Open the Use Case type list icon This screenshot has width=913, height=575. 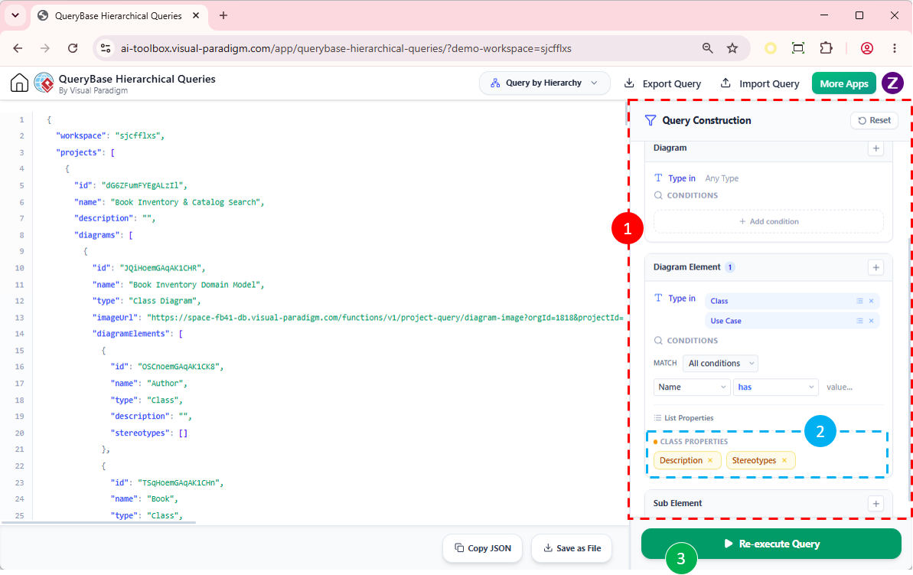point(859,321)
